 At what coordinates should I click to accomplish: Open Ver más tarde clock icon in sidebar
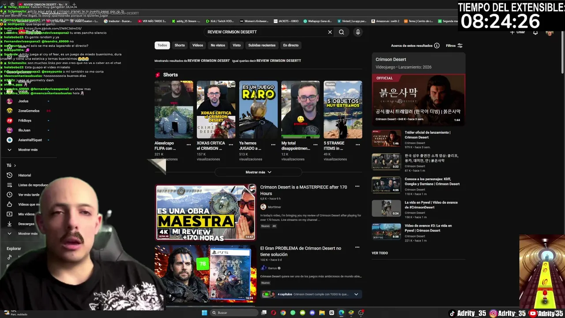(9, 195)
